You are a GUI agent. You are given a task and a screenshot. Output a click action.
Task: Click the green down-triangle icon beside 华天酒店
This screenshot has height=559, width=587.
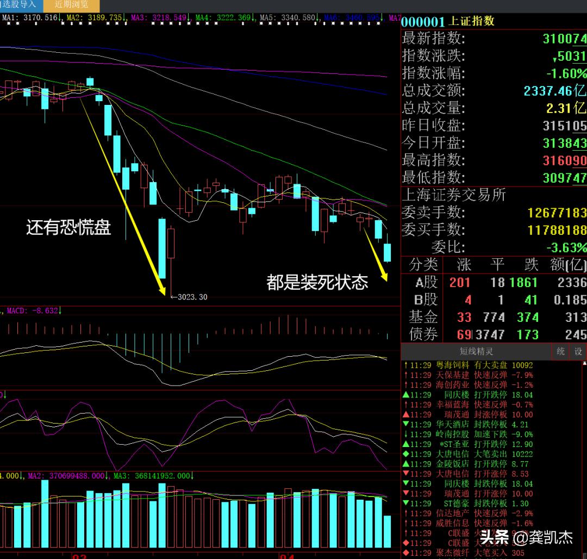pyautogui.click(x=406, y=424)
